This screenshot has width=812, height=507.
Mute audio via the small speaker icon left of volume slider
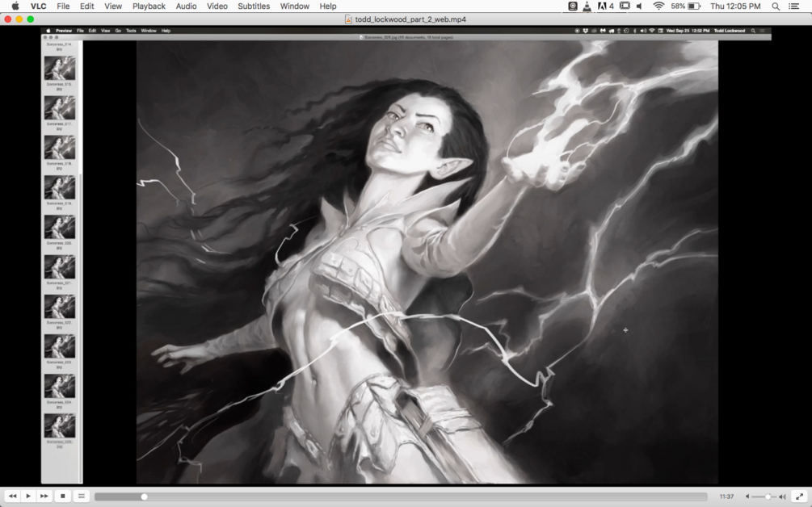[x=747, y=497]
